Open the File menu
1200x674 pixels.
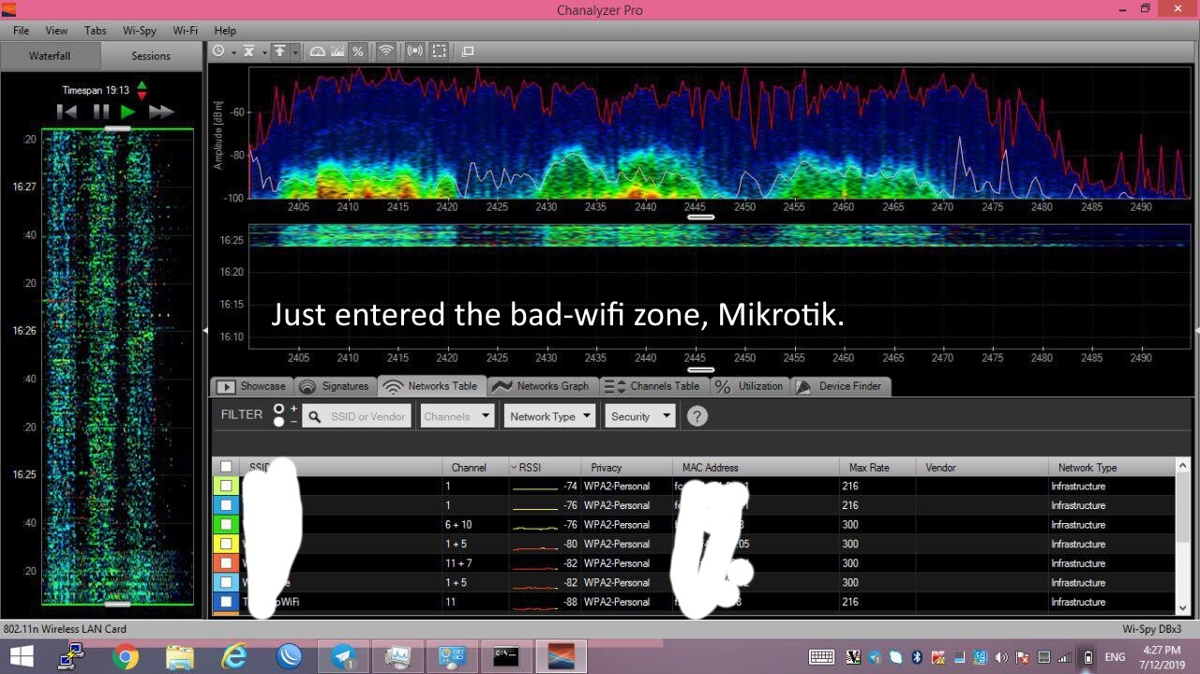tap(21, 30)
